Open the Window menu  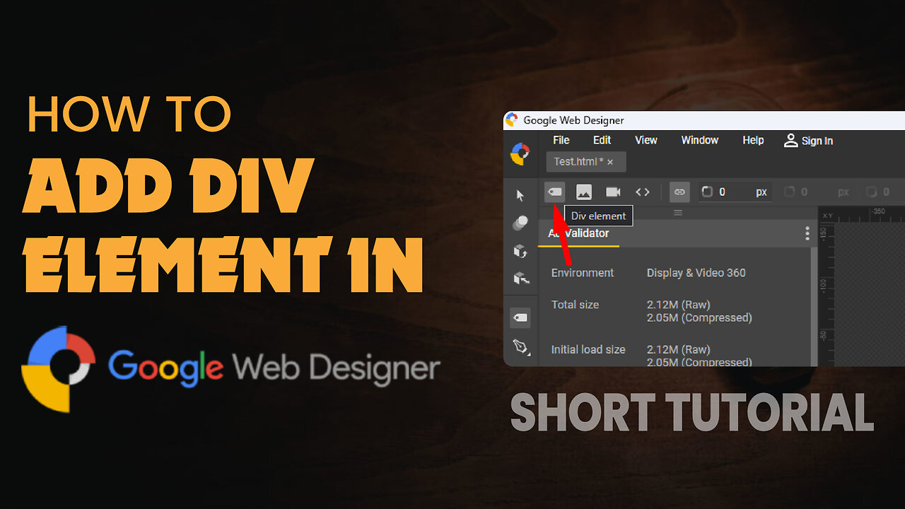pos(700,140)
